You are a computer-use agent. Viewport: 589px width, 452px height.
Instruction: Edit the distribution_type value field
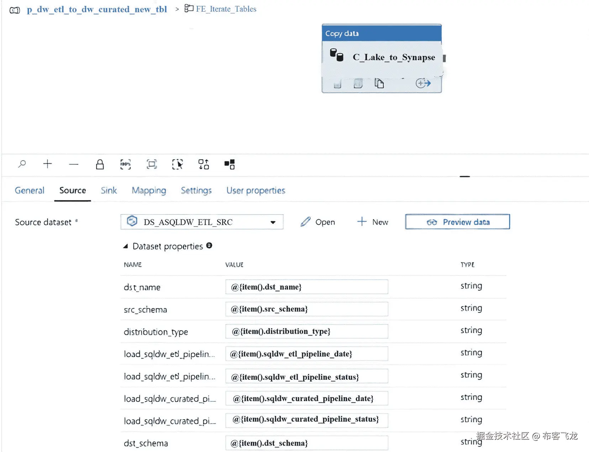[306, 331]
